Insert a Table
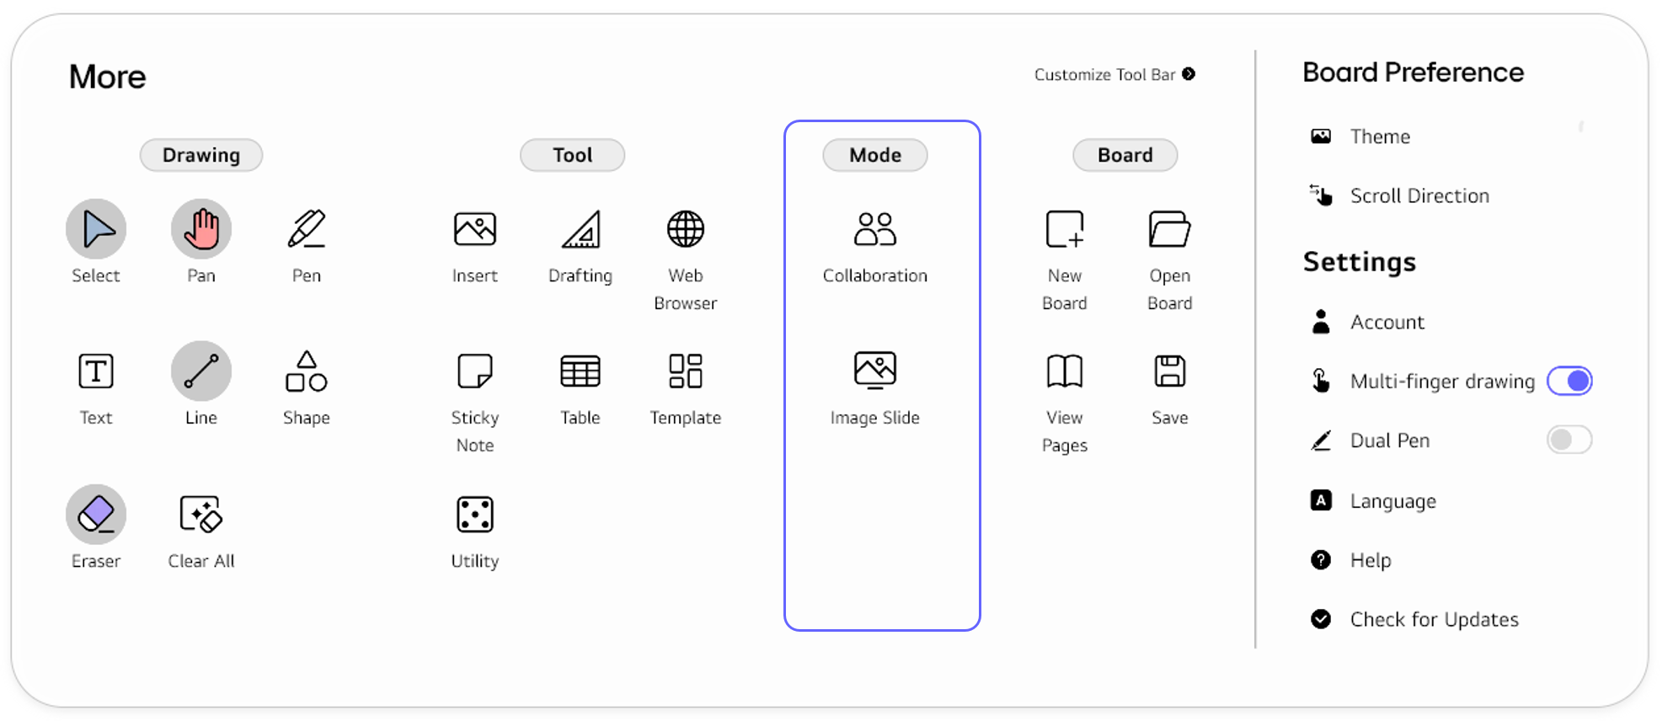Screen dimensions: 1673x721 coord(580,371)
